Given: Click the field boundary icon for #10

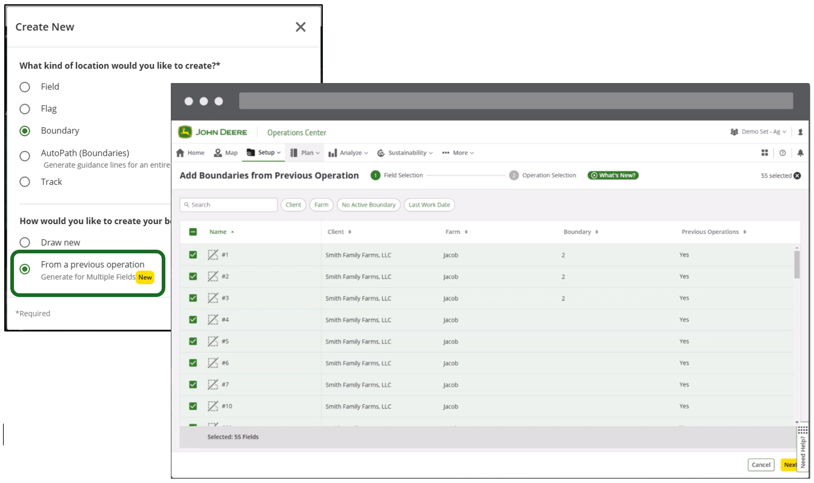Looking at the screenshot, I should [x=213, y=406].
